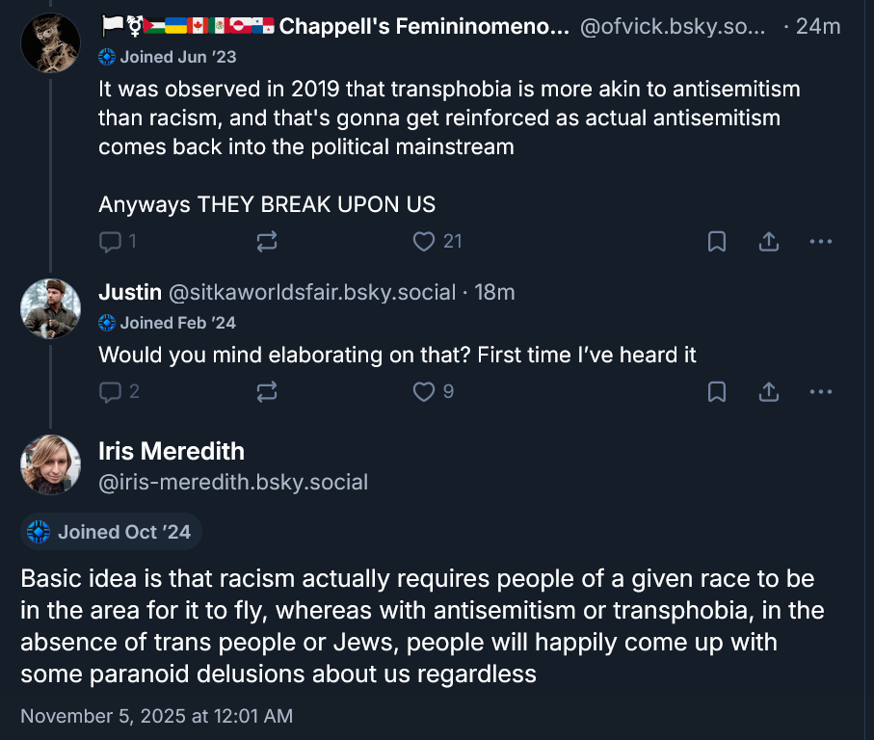Click the Joined Oct '24 badge
The image size is (874, 740).
[111, 532]
